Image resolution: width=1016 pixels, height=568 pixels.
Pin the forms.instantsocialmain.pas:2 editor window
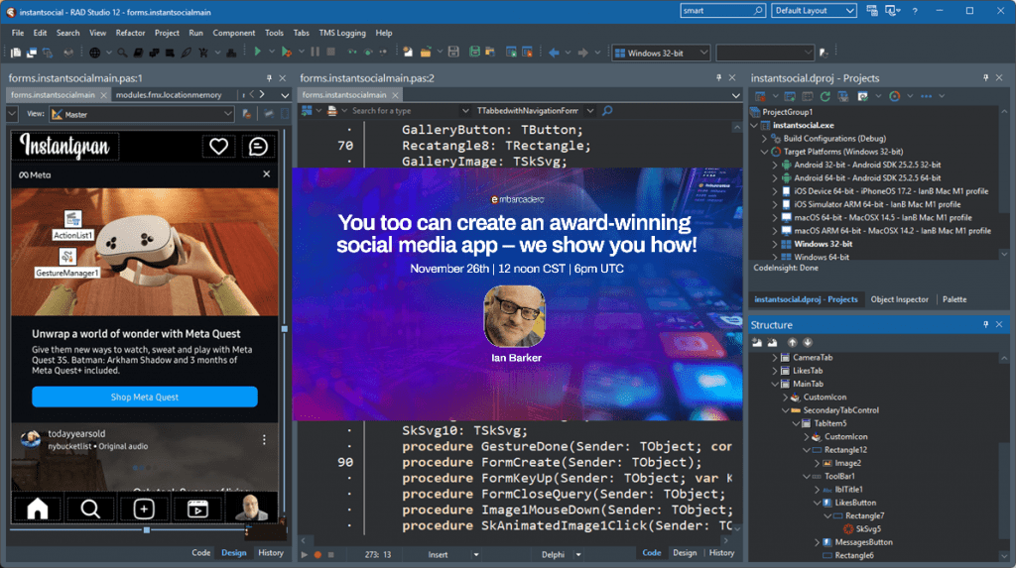718,77
